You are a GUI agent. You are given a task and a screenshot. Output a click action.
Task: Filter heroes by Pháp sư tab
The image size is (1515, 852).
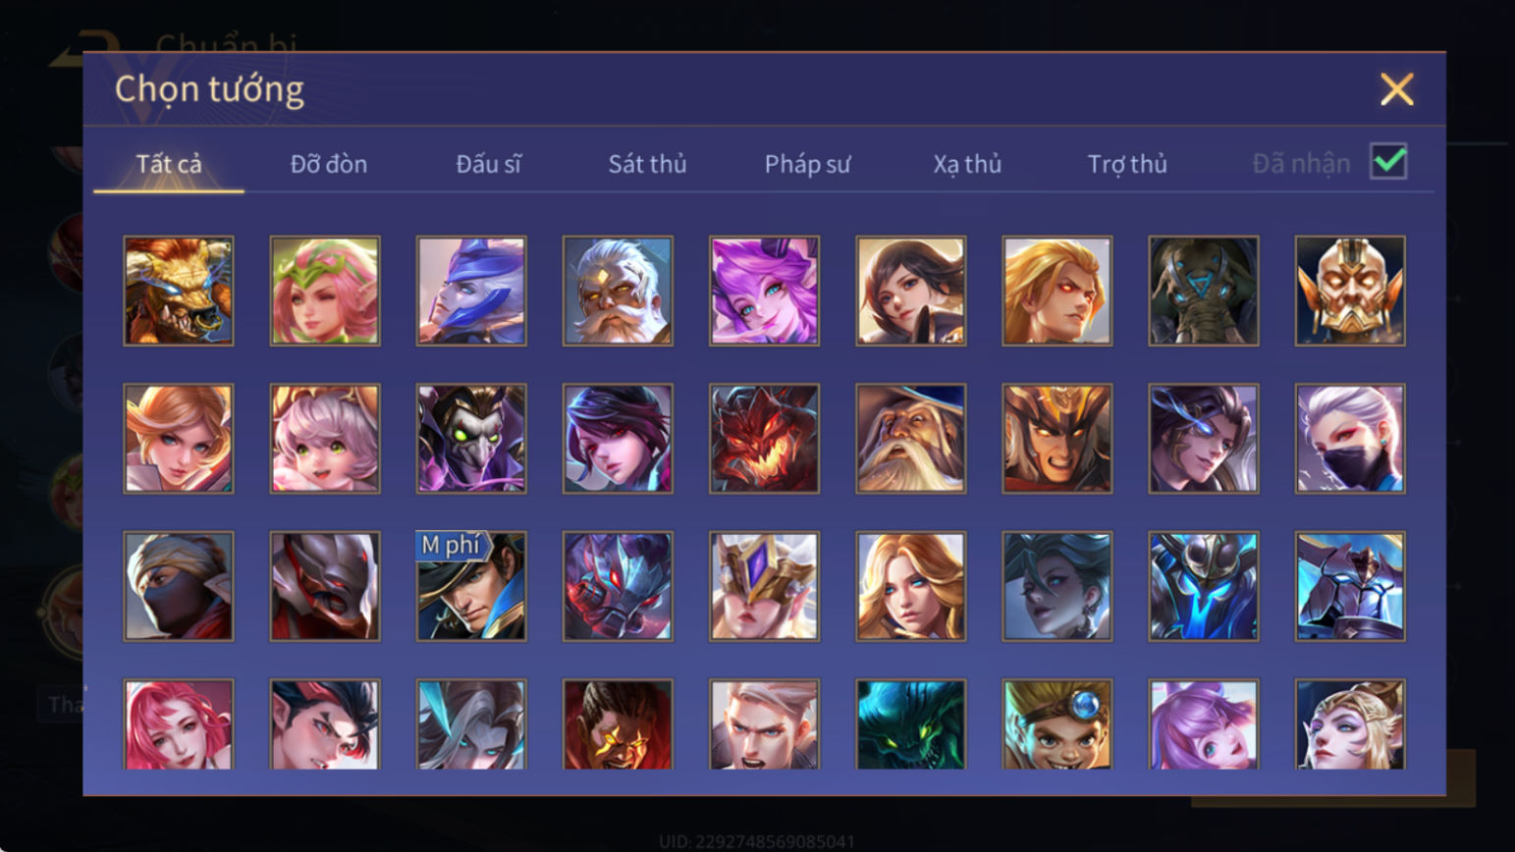[807, 164]
